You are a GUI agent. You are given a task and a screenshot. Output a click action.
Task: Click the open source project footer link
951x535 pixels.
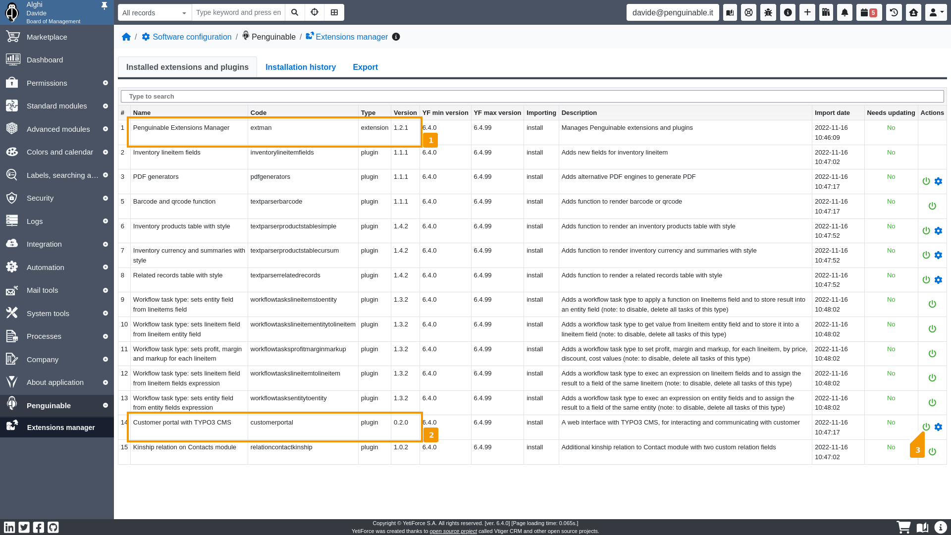click(x=453, y=531)
